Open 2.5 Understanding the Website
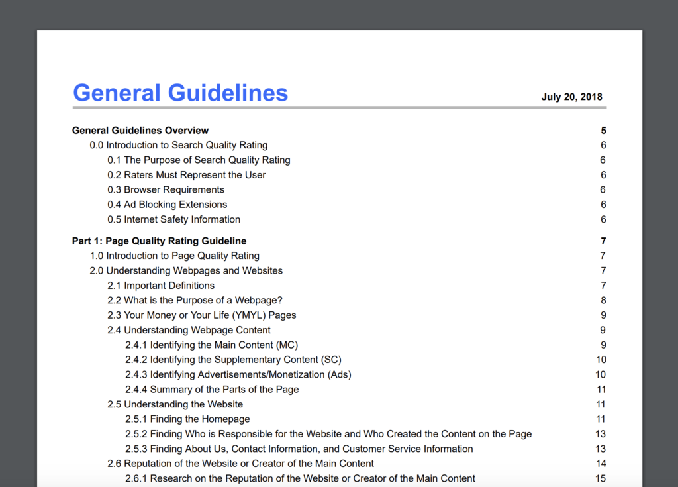This screenshot has height=487, width=678. 175,404
